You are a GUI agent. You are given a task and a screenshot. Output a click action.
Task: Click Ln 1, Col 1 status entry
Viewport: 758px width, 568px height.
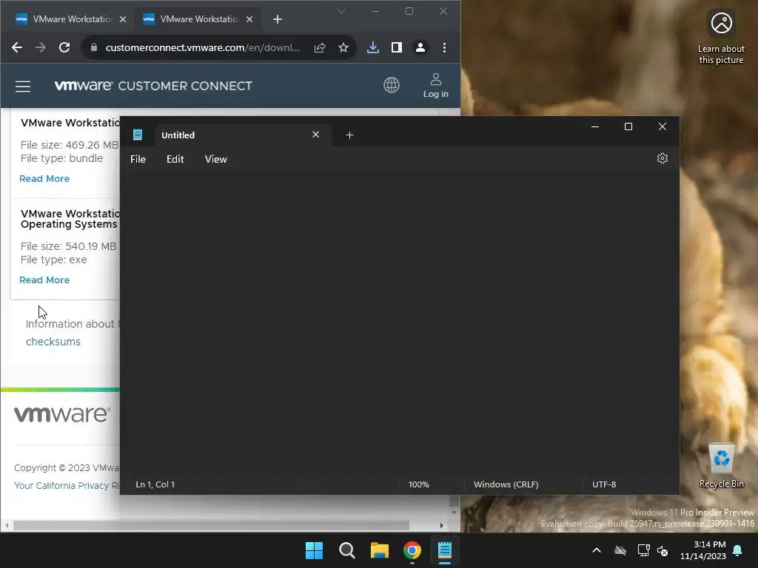point(155,484)
